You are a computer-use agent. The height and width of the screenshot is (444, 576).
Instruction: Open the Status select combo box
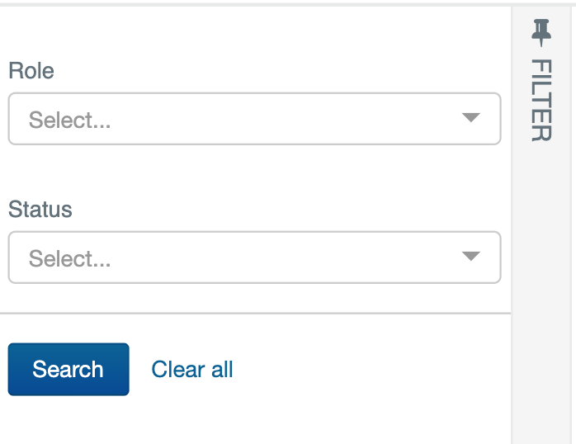[x=254, y=257]
